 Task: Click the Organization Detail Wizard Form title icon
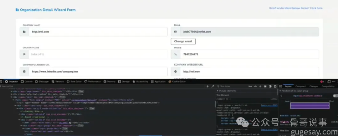coord(17,10)
